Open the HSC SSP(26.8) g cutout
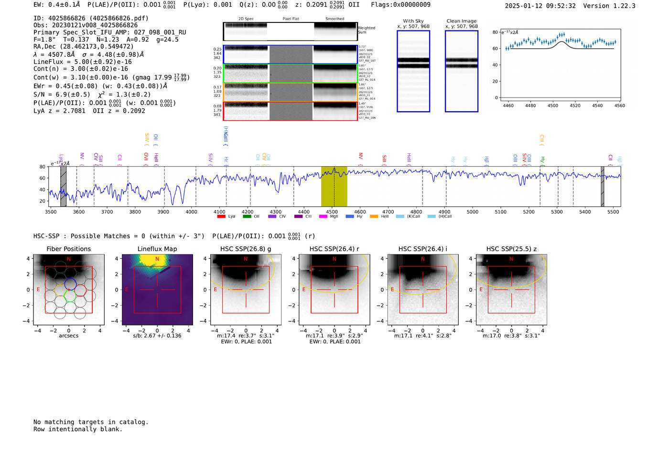Image resolution: width=669 pixels, height=455 pixels. tap(246, 289)
